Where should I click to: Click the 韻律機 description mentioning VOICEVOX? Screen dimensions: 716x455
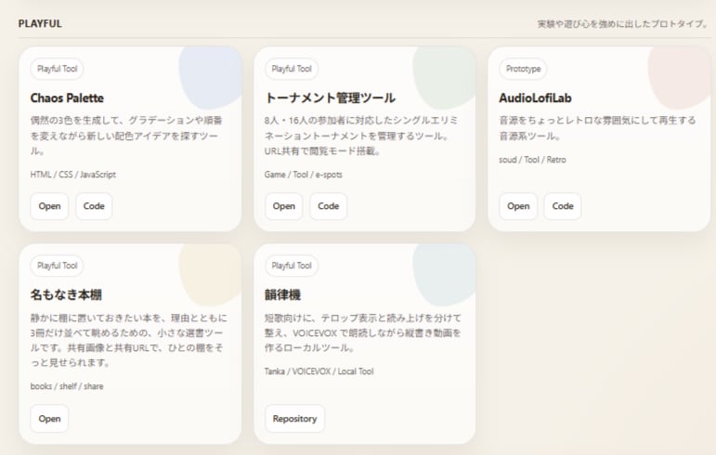point(363,332)
